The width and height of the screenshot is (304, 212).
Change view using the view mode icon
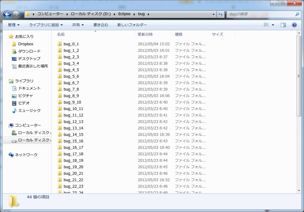click(x=266, y=25)
